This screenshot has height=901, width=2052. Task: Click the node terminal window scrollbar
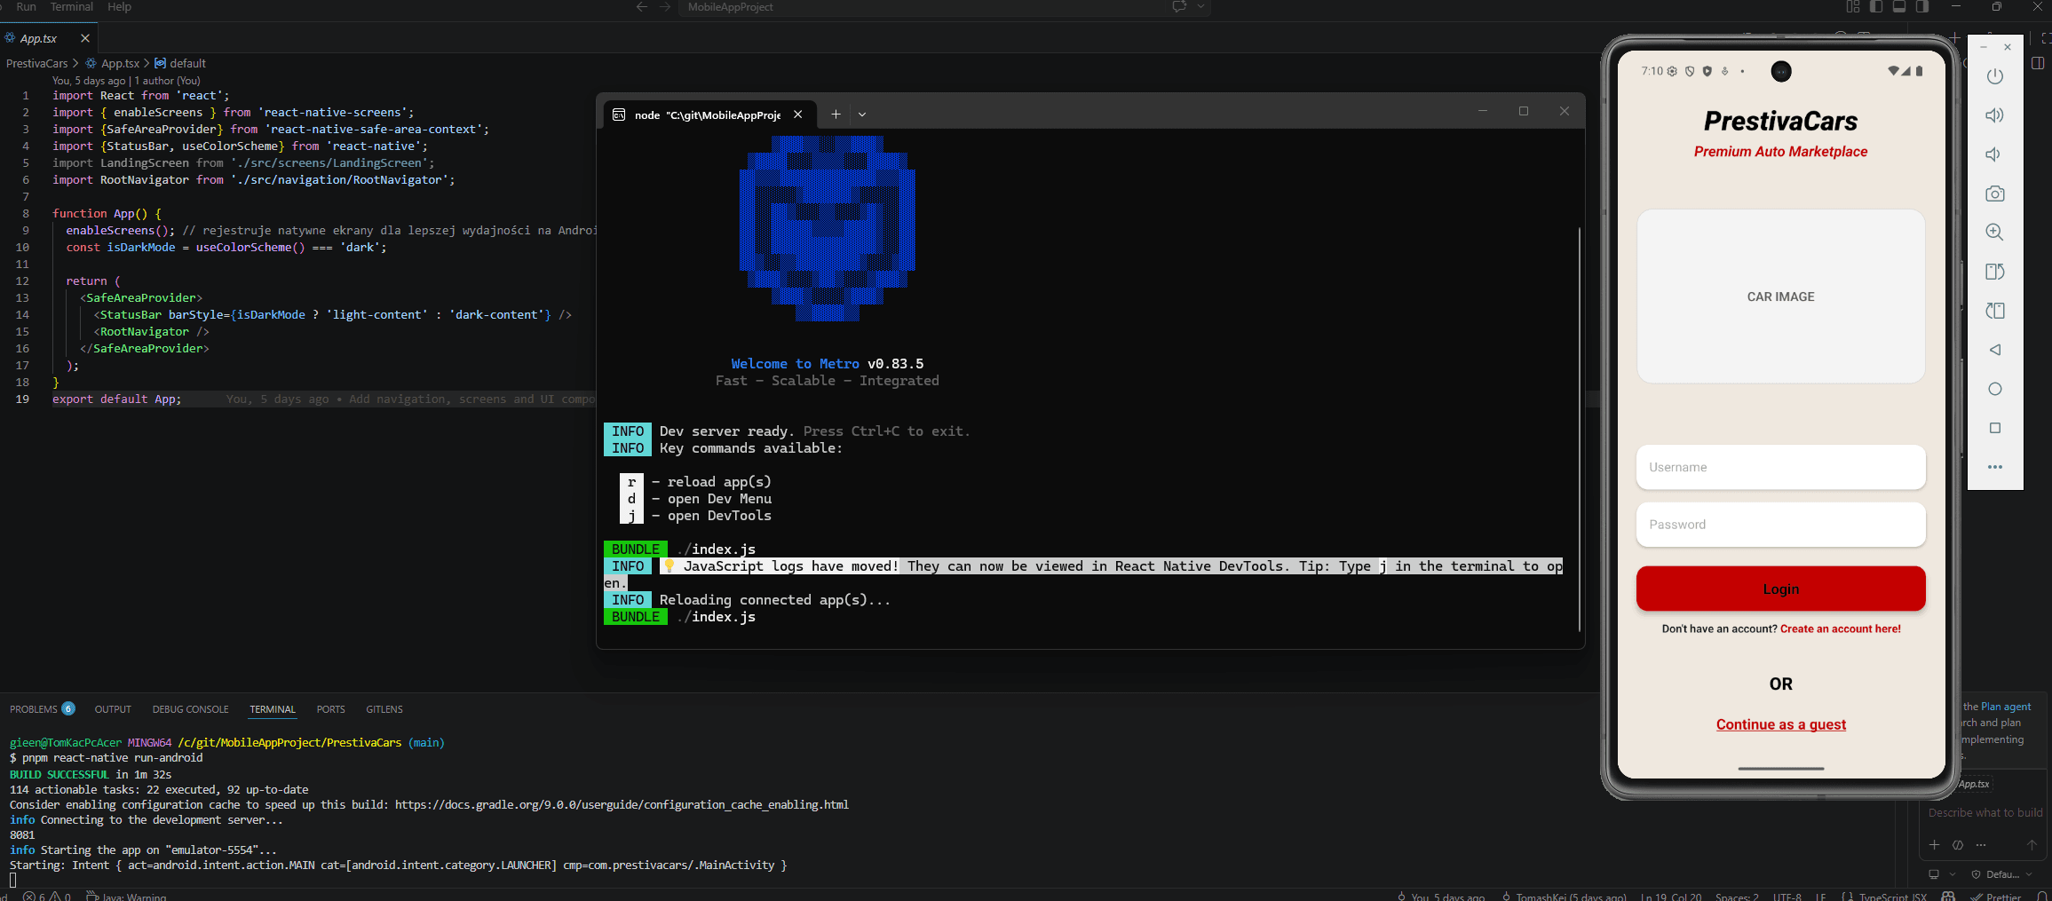tap(1580, 429)
